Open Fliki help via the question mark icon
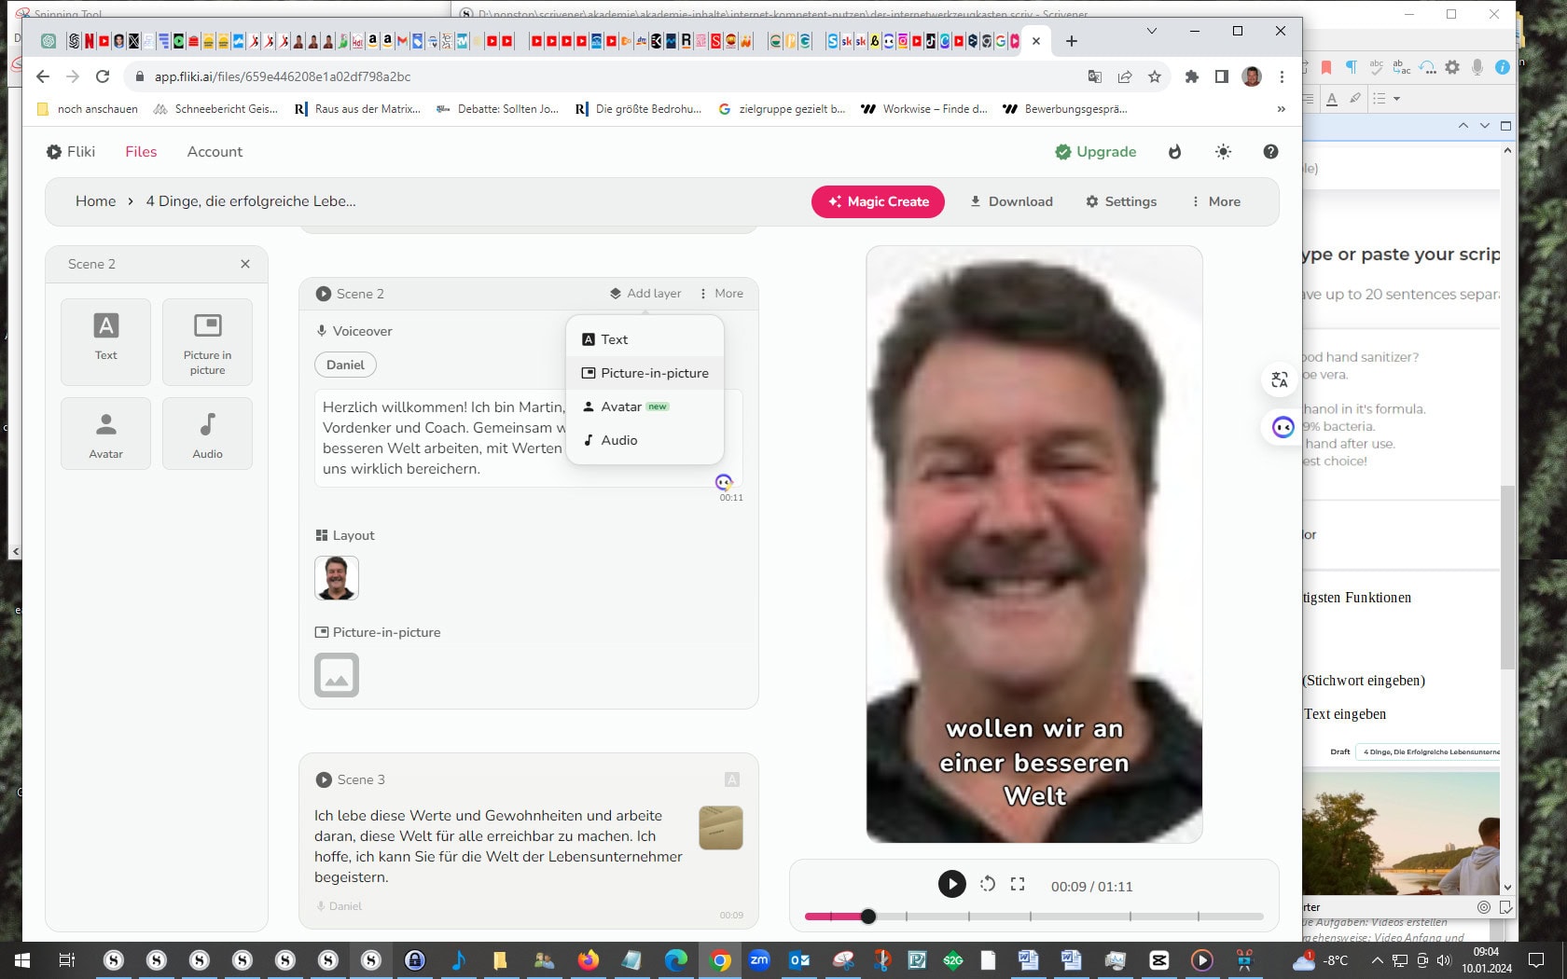 click(1270, 151)
